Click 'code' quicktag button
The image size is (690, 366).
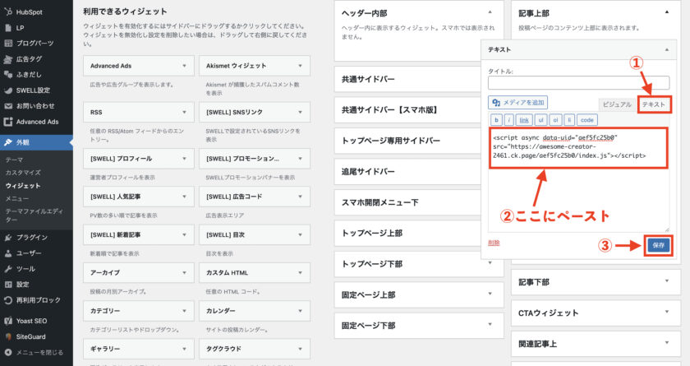pyautogui.click(x=587, y=120)
